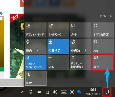Screen dimensions: 115x97
Task: Open the network (ネットワーク) quick action
Action: (58, 30)
